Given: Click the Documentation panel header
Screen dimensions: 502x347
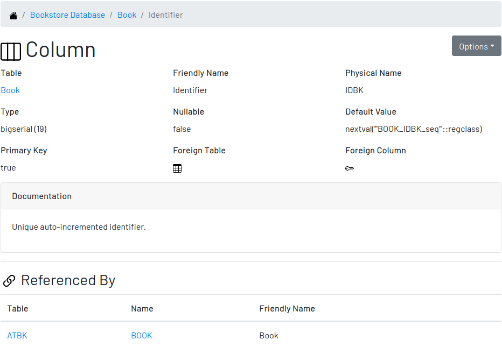Looking at the screenshot, I should [x=251, y=196].
